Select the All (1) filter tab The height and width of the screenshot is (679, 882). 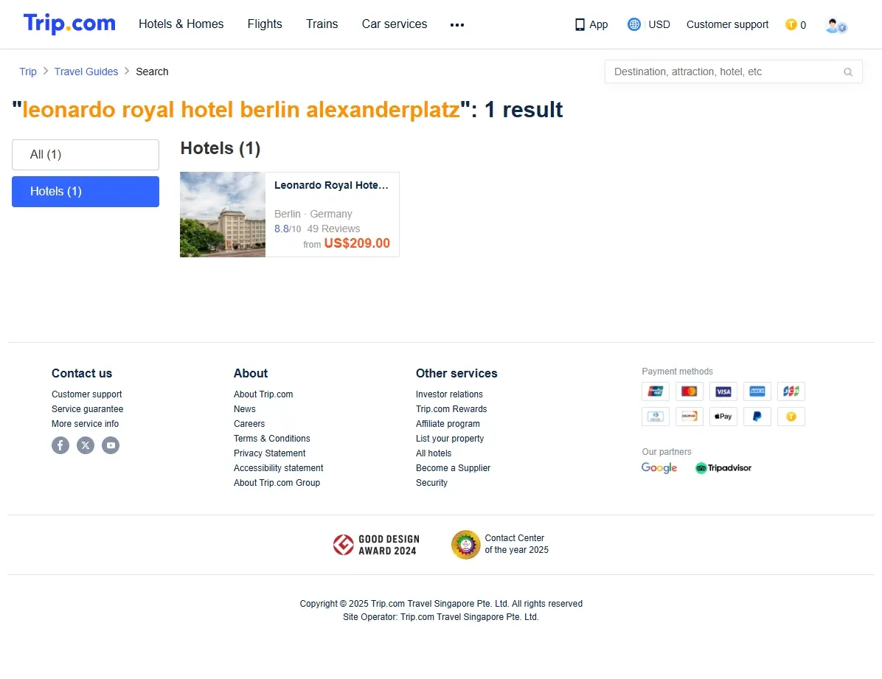[x=86, y=155]
